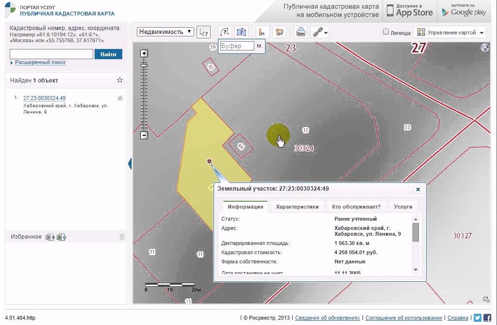Click the ПУБЛИЧНАЯ КАДАСТРОВАЯ КАРТА title
This screenshot has width=497, height=325.
67,14
